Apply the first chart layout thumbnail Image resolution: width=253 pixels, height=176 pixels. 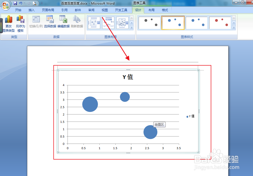(x=94, y=23)
